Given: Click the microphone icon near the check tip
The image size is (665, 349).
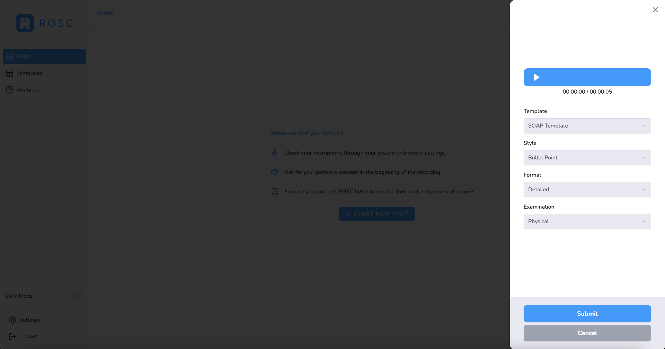Looking at the screenshot, I should click(274, 152).
